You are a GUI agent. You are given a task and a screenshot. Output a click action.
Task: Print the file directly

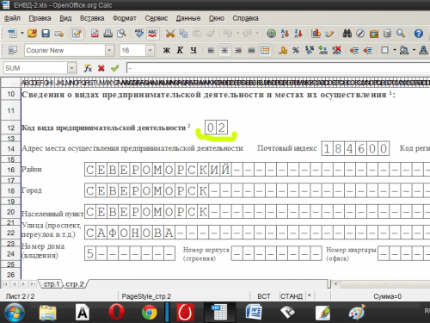[x=107, y=34]
